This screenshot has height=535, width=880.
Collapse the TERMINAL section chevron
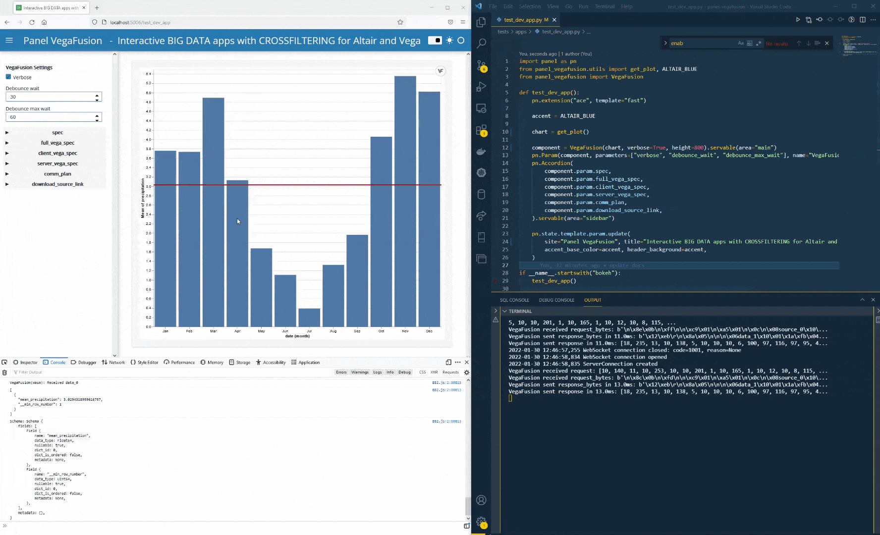[x=504, y=311]
